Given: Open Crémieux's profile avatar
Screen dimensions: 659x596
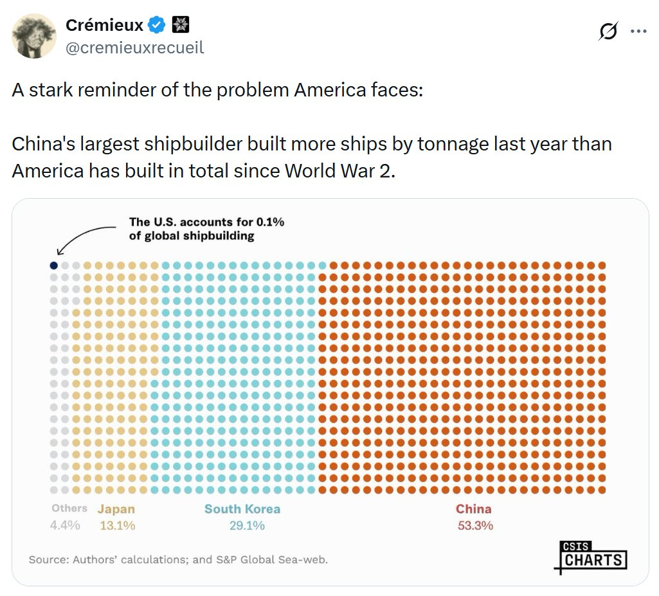Looking at the screenshot, I should 34,36.
